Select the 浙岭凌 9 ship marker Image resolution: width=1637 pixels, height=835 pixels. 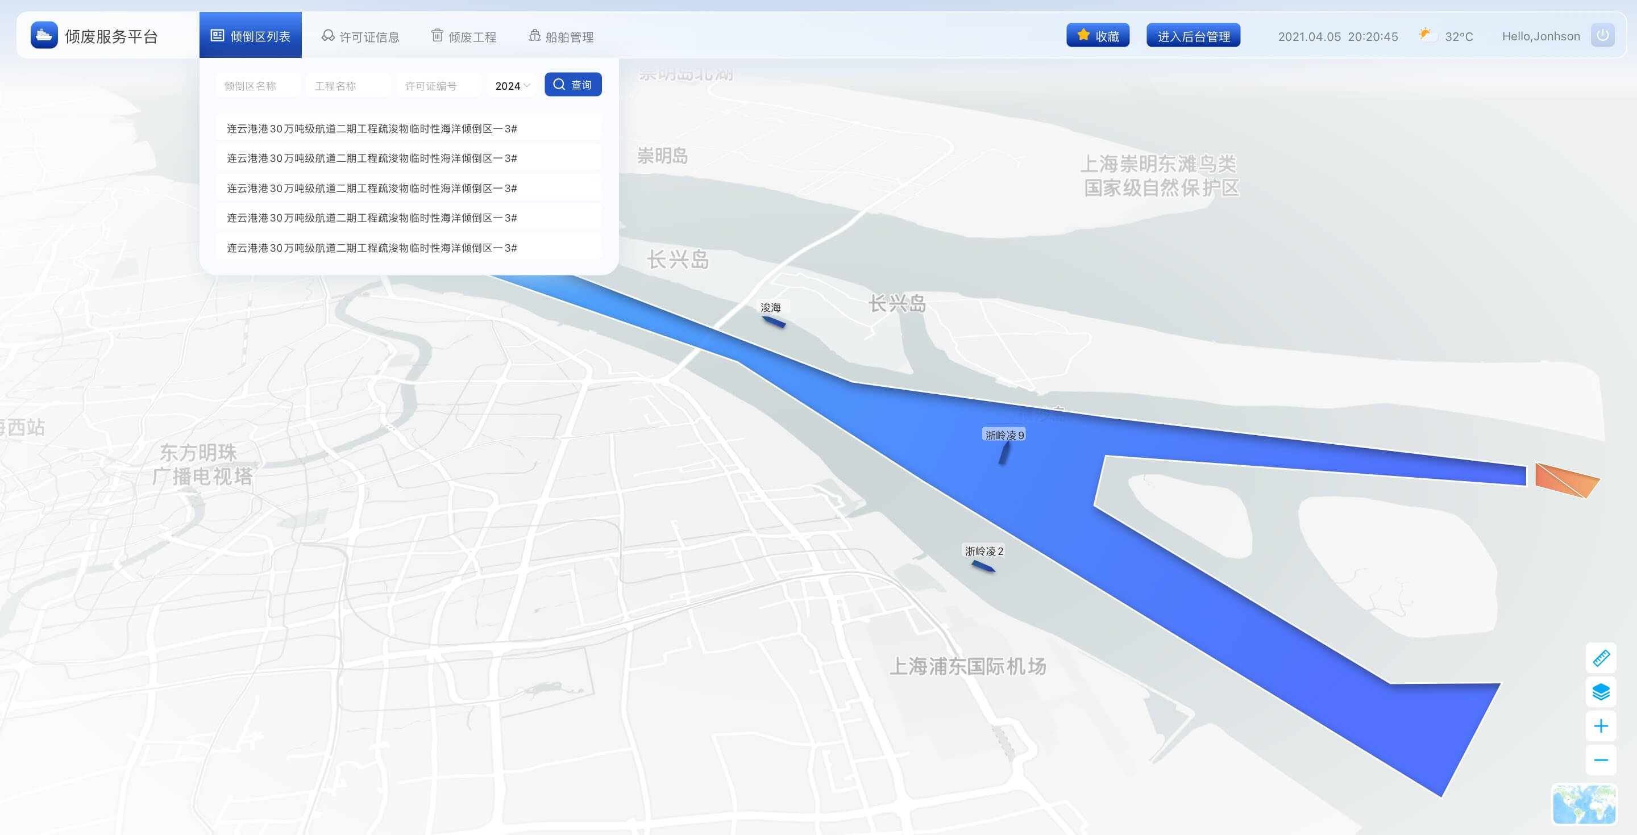(x=1004, y=453)
